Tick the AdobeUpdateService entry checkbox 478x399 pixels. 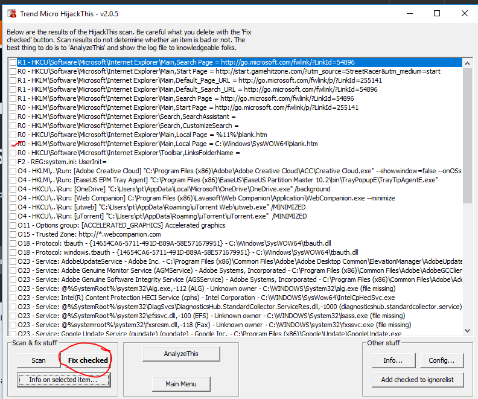coord(13,262)
